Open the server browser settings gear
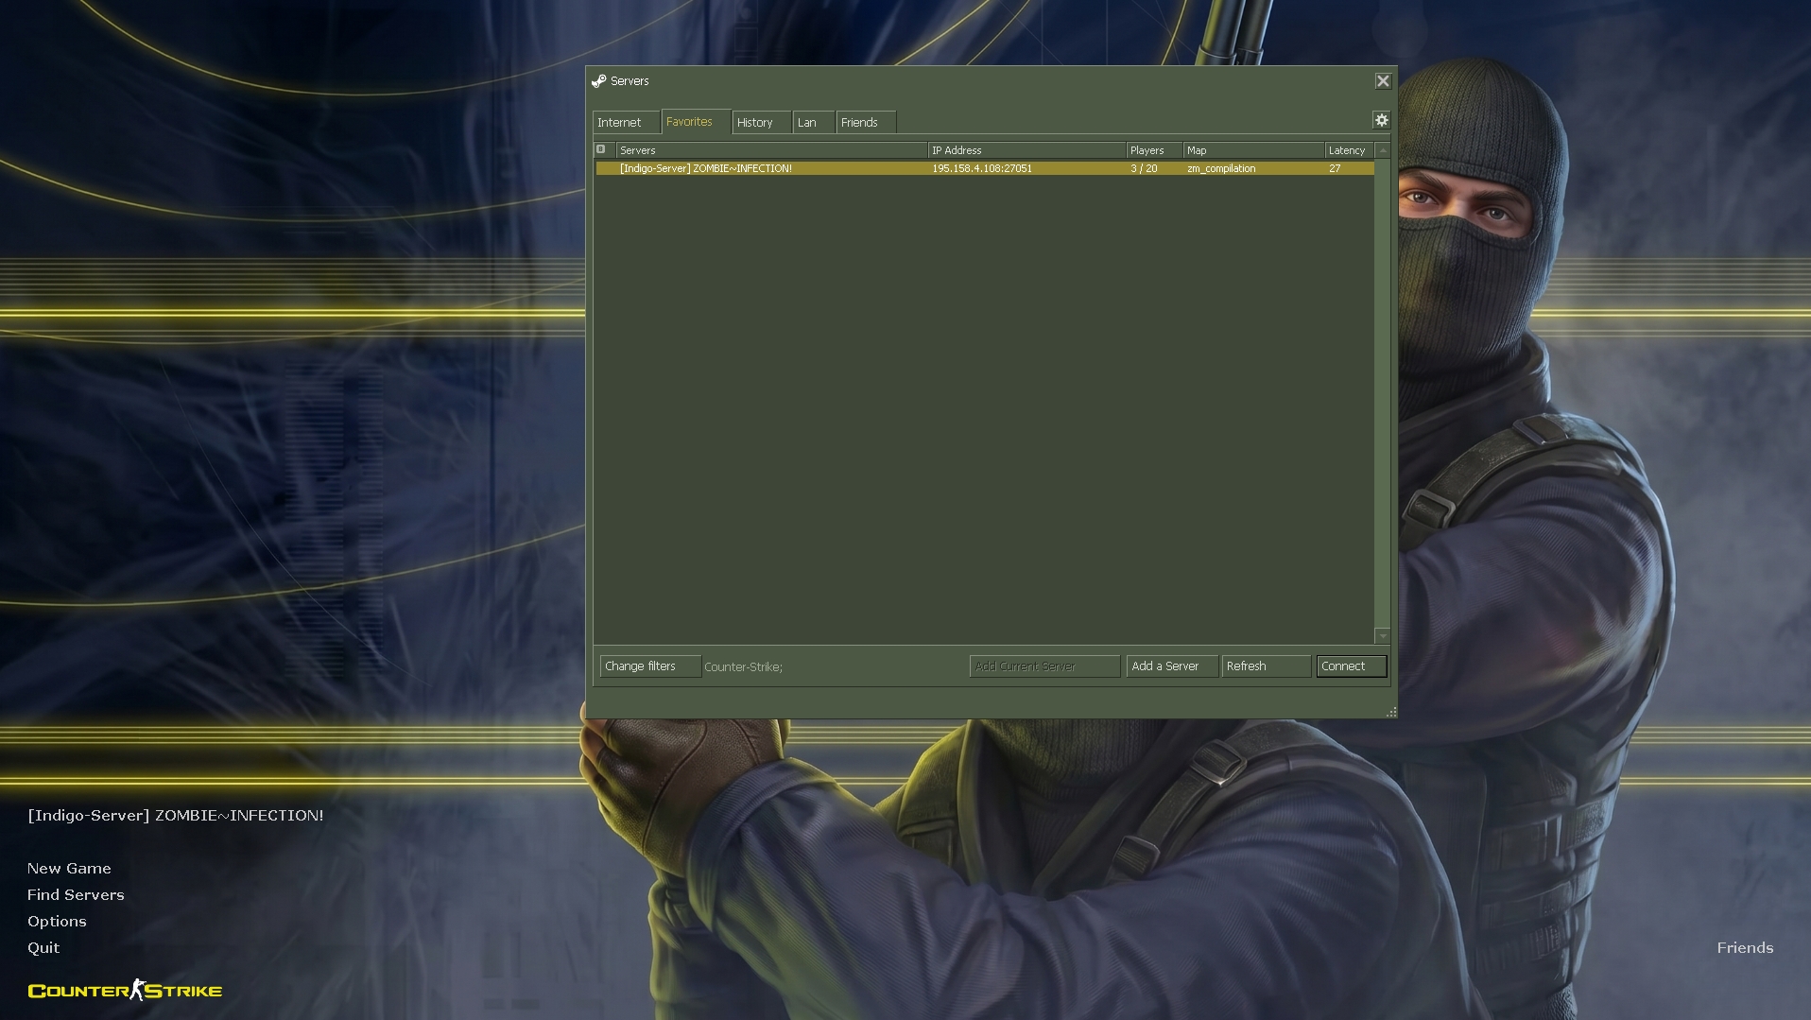The image size is (1811, 1020). (x=1381, y=120)
